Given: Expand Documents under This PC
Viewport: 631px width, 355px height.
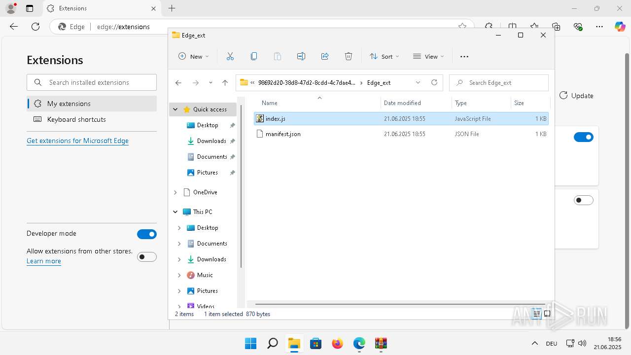Looking at the screenshot, I should click(x=179, y=244).
